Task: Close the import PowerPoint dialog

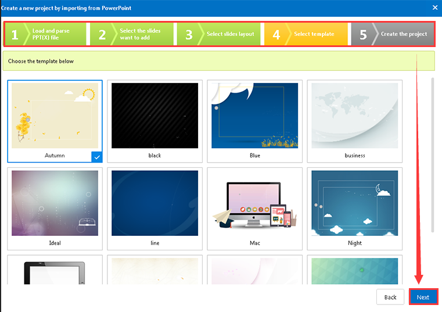Action: point(435,8)
